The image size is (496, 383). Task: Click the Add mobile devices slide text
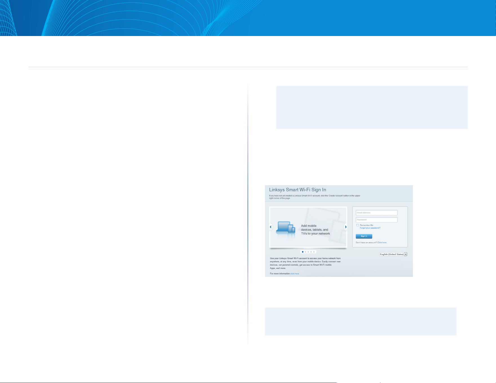pyautogui.click(x=315, y=230)
